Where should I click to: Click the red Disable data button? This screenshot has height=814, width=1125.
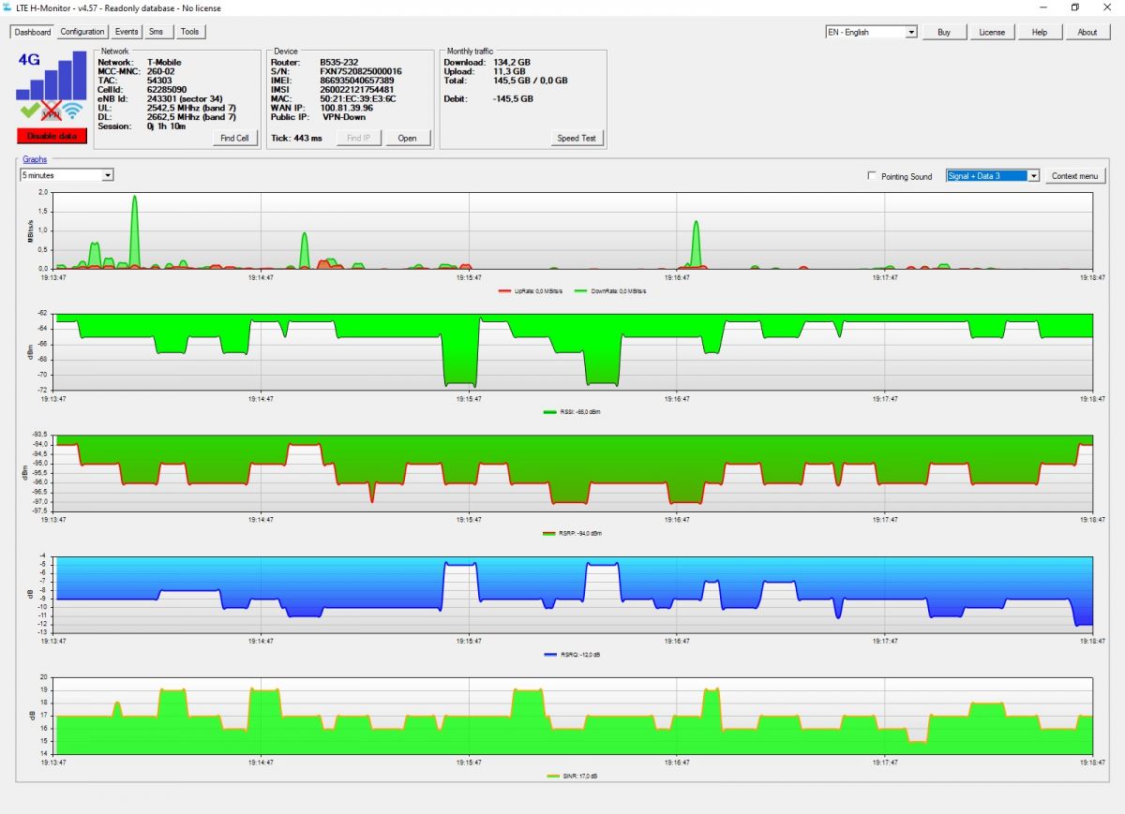coord(52,136)
